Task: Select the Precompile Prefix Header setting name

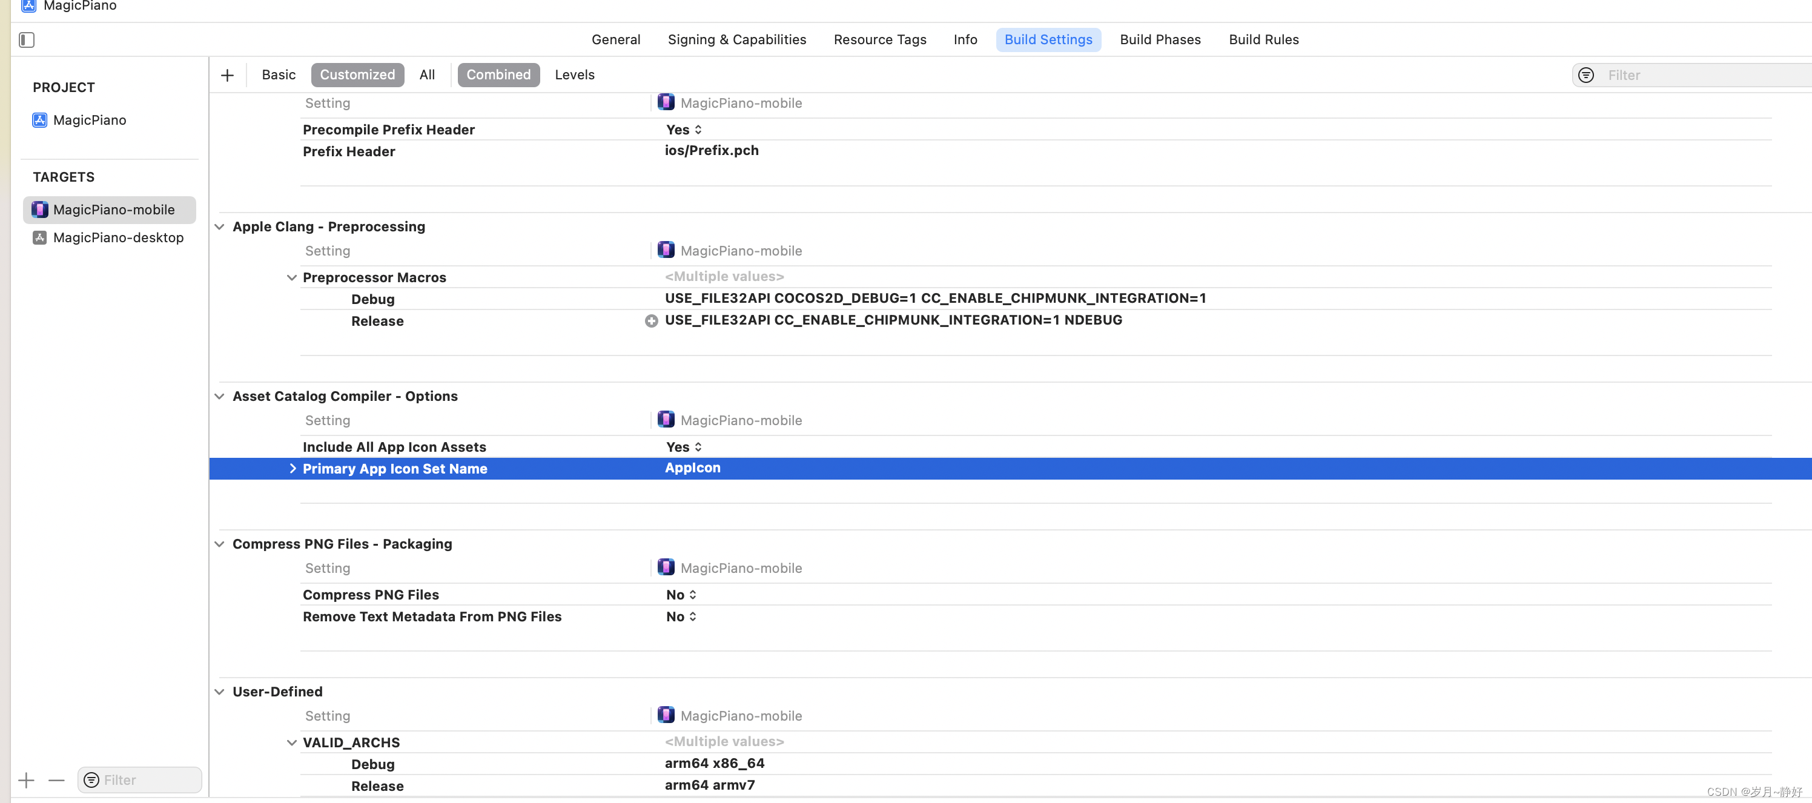Action: [388, 130]
